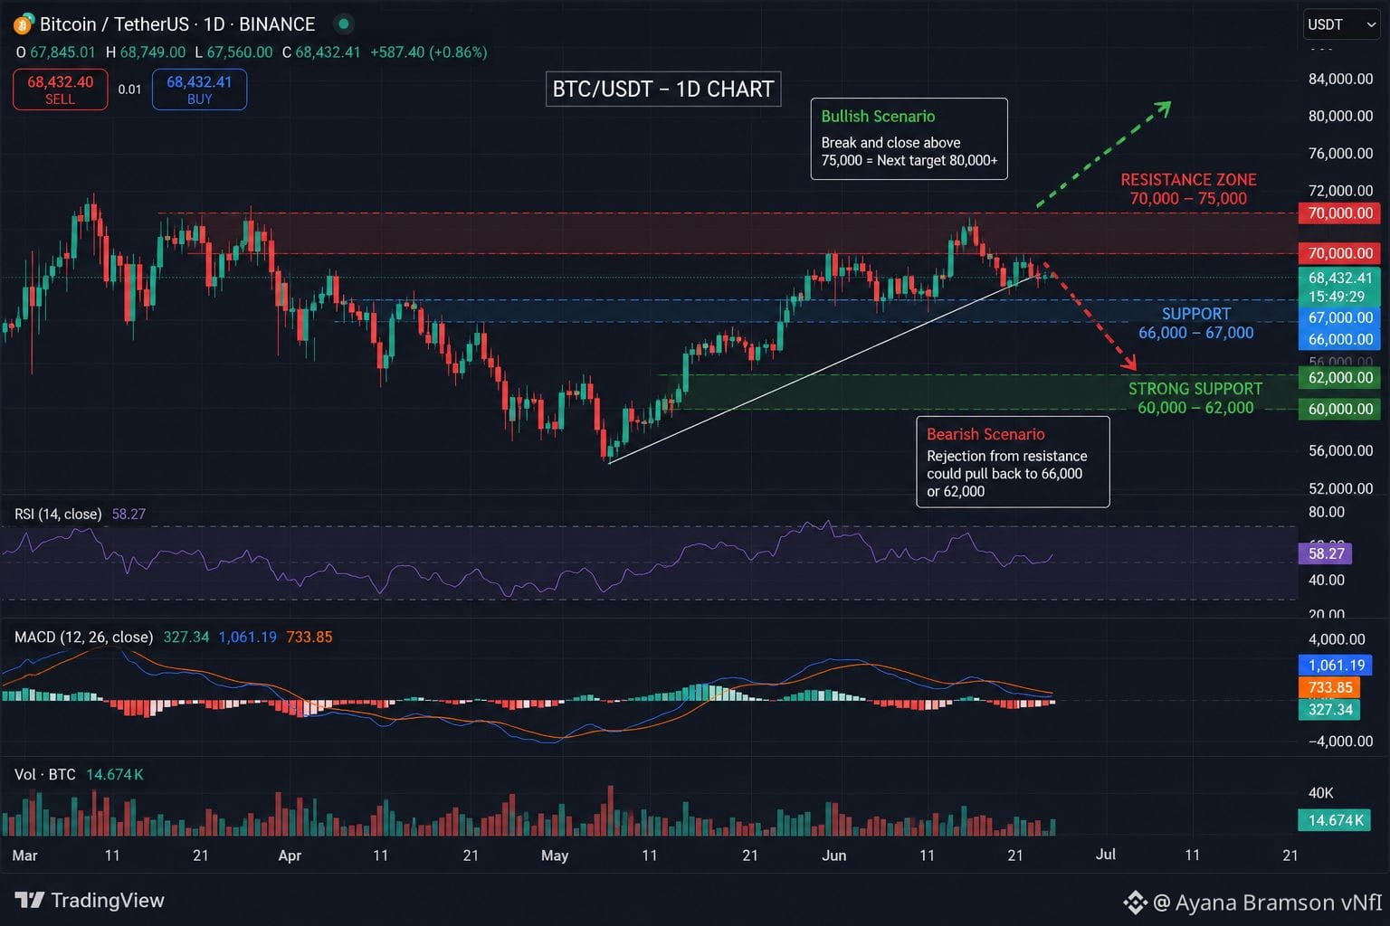Click the Jun label on the time axis
Image resolution: width=1390 pixels, height=926 pixels.
tap(834, 855)
